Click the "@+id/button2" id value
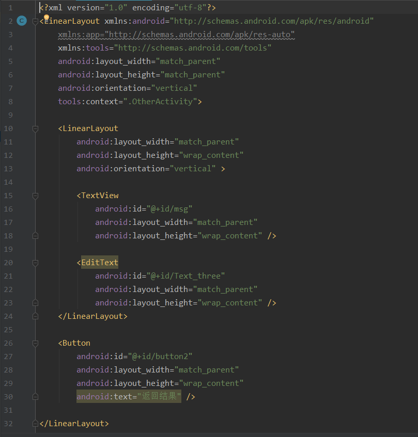Screen dimensions: 418x437 (x=160, y=356)
